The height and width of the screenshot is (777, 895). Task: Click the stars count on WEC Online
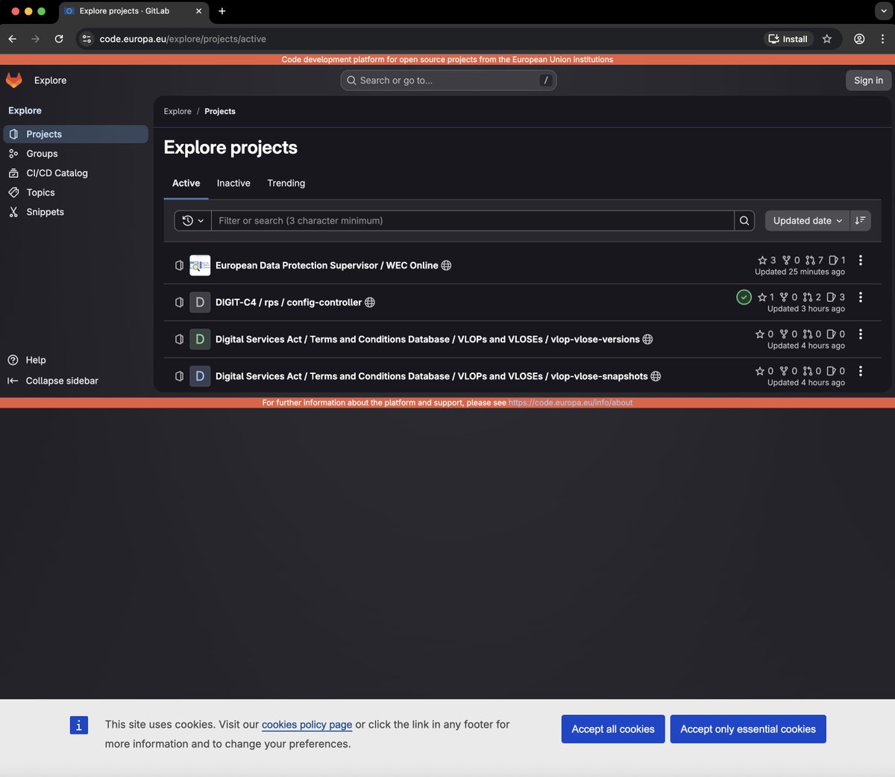(767, 260)
